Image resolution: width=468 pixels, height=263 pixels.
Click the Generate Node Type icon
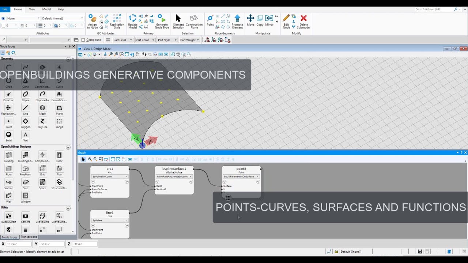pyautogui.click(x=162, y=18)
